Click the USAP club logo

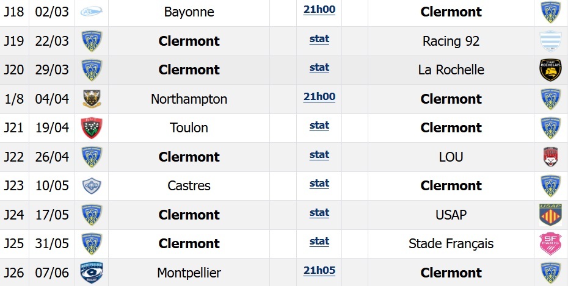click(550, 215)
